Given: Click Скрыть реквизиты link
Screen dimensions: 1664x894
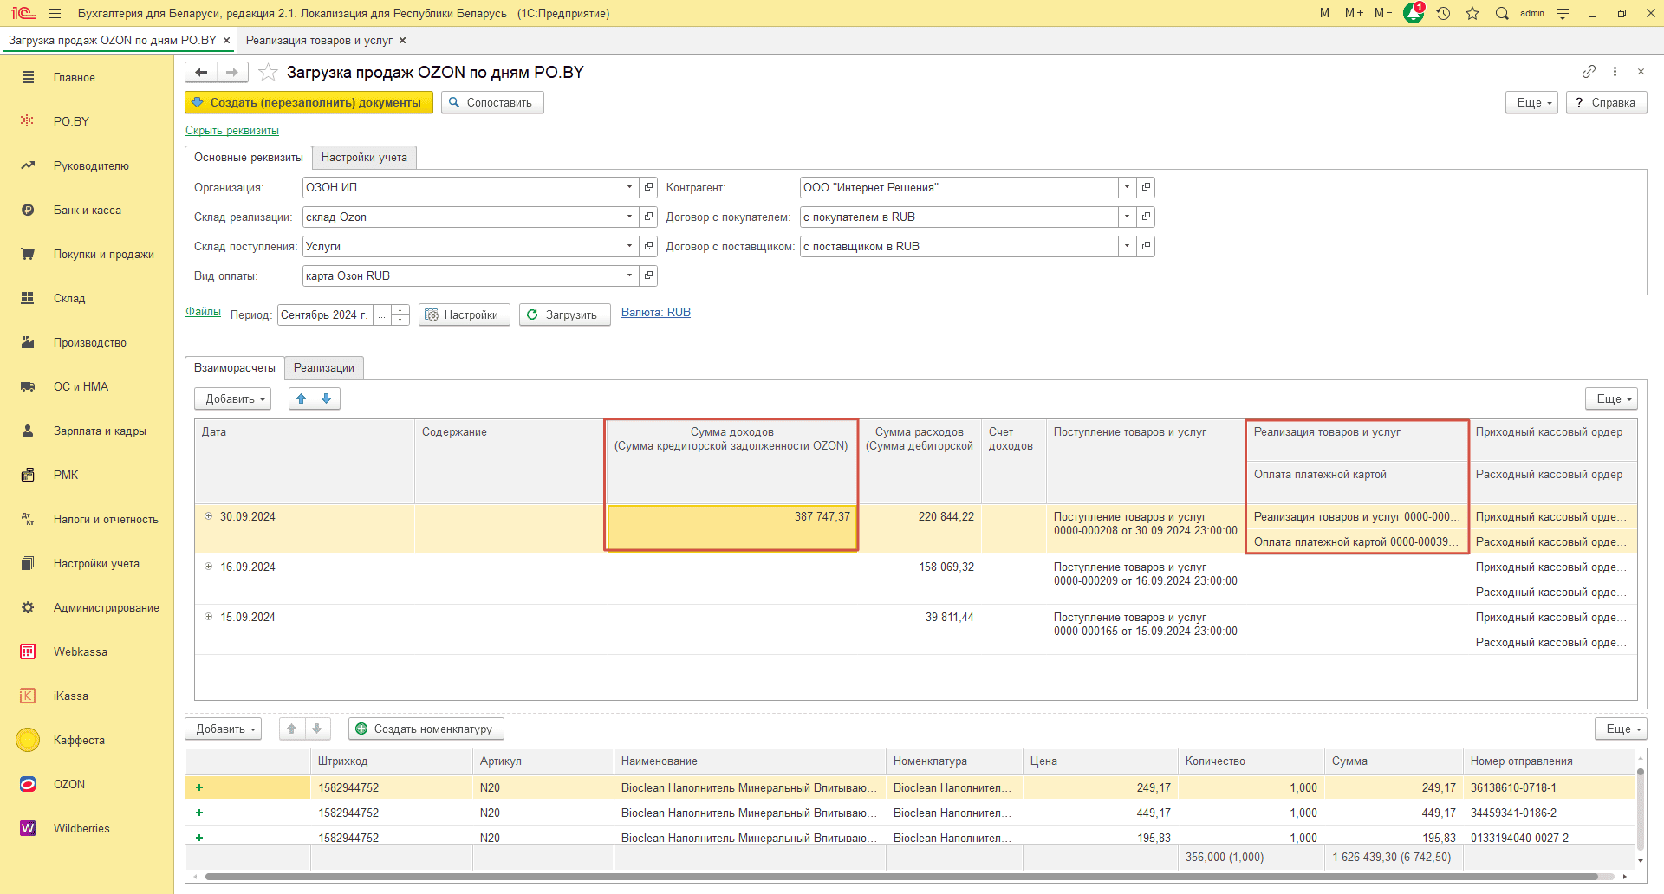Looking at the screenshot, I should (x=232, y=131).
